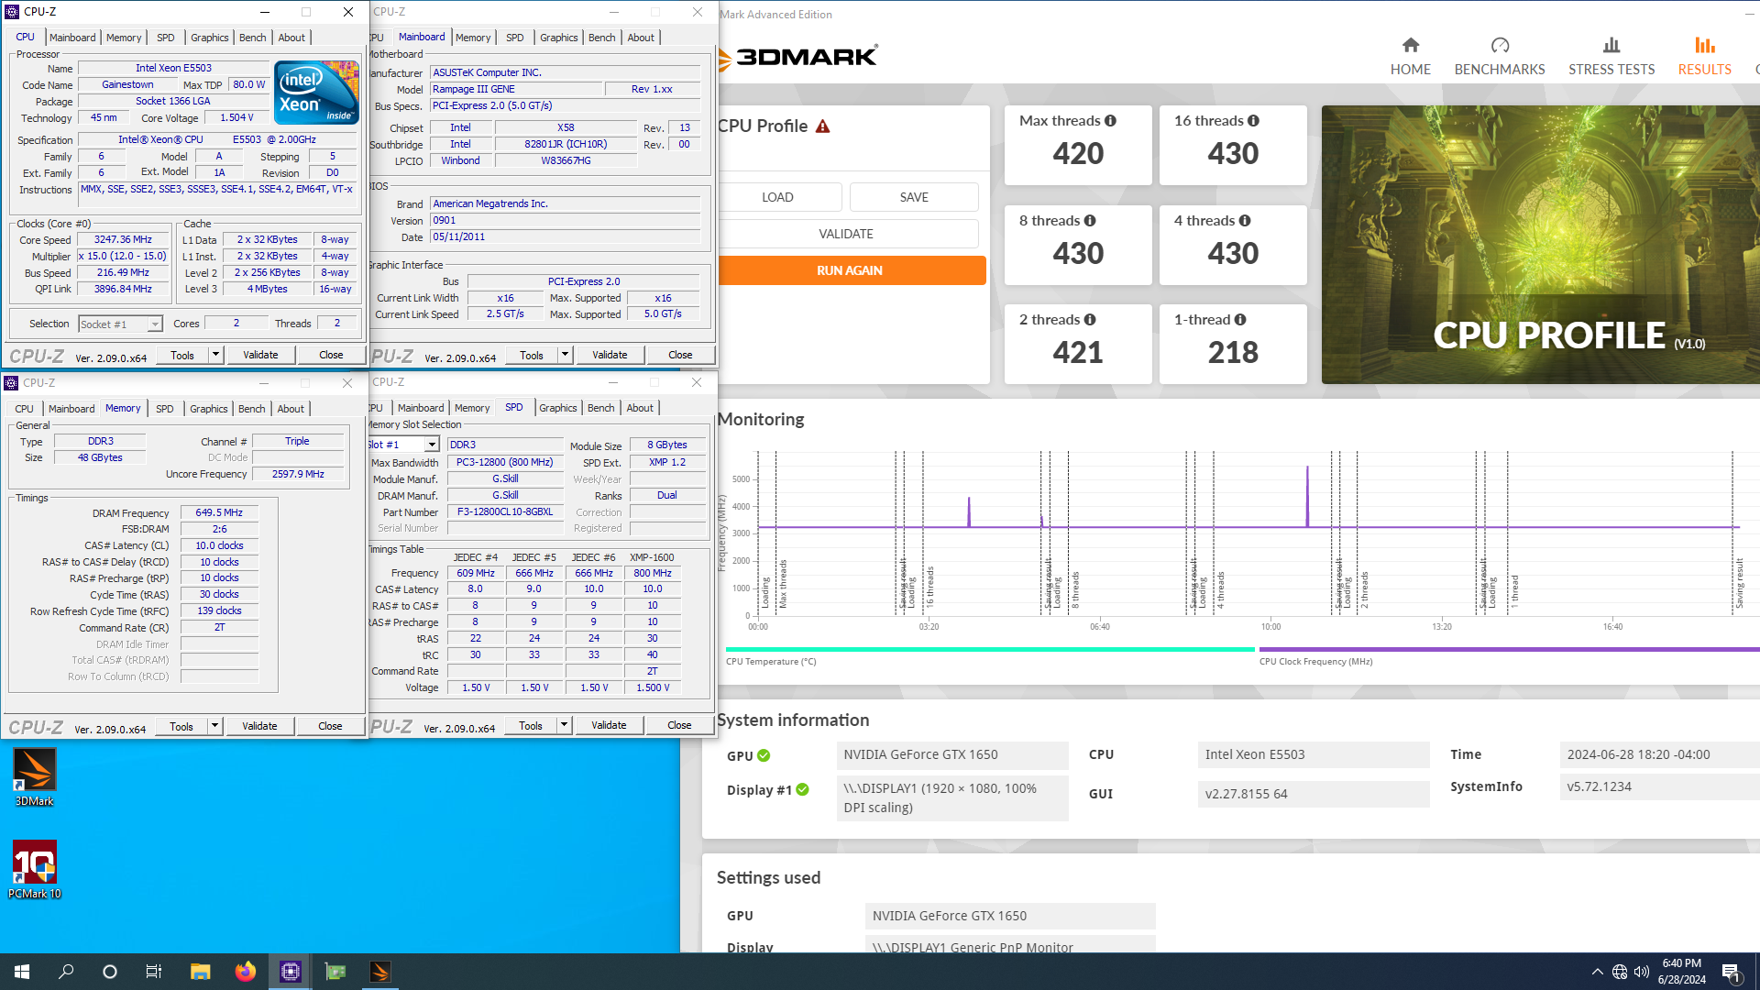Viewport: 1760px width, 990px height.
Task: Click the orange RUN AGAIN button
Action: (x=850, y=270)
